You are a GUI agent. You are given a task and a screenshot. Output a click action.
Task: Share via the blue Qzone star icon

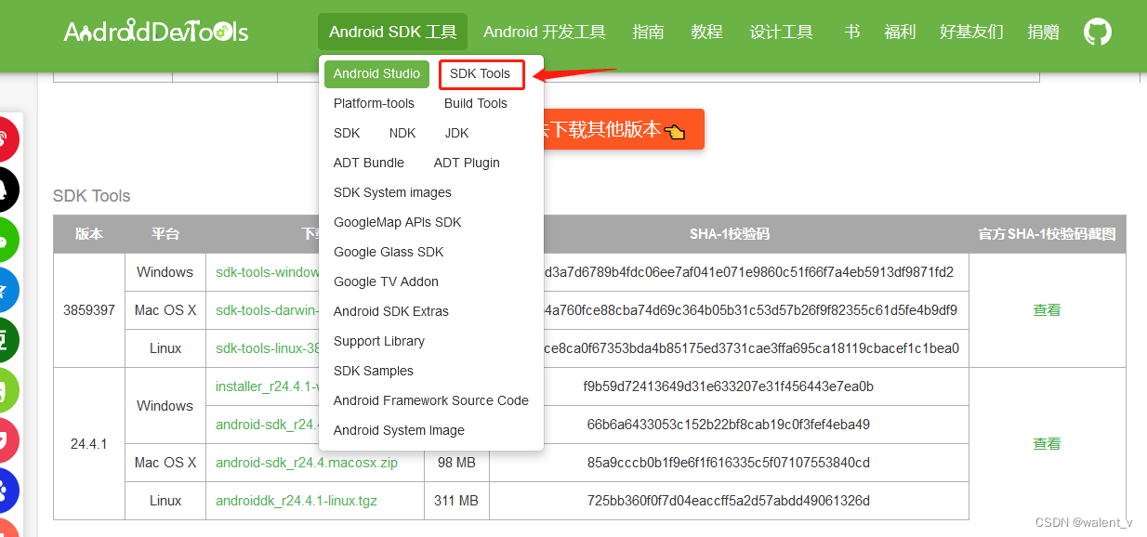click(5, 290)
